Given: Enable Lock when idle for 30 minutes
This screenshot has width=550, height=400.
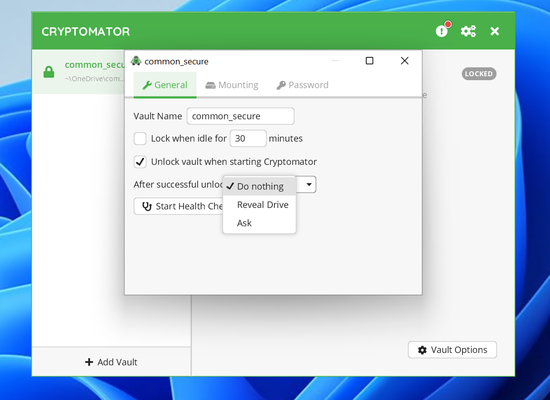Looking at the screenshot, I should coord(140,139).
